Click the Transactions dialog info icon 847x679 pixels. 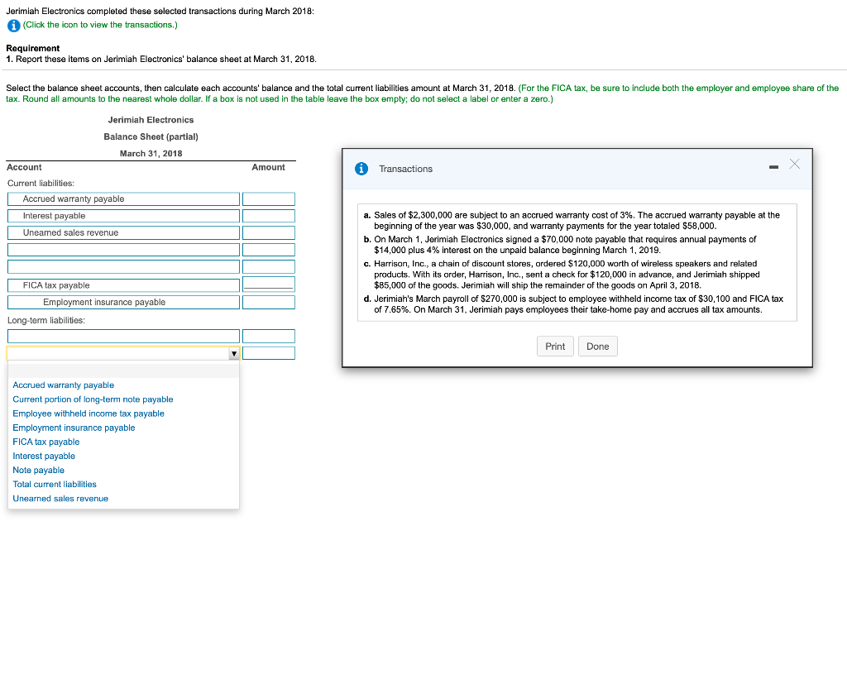click(x=361, y=169)
